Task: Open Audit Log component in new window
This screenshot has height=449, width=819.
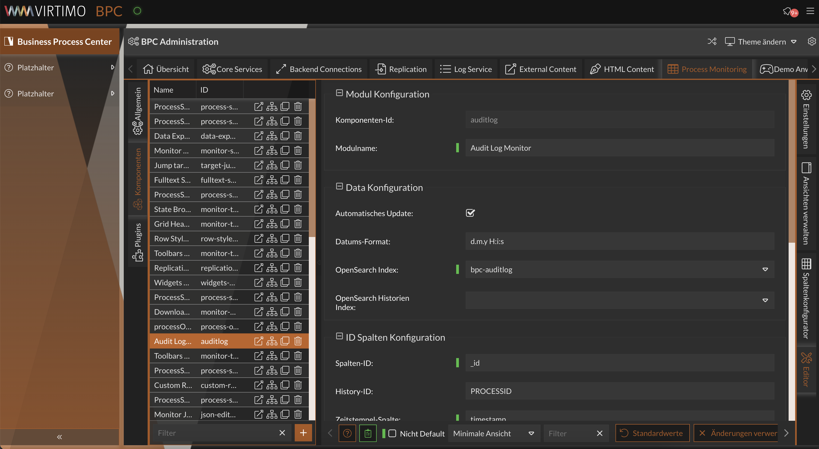Action: [x=258, y=341]
